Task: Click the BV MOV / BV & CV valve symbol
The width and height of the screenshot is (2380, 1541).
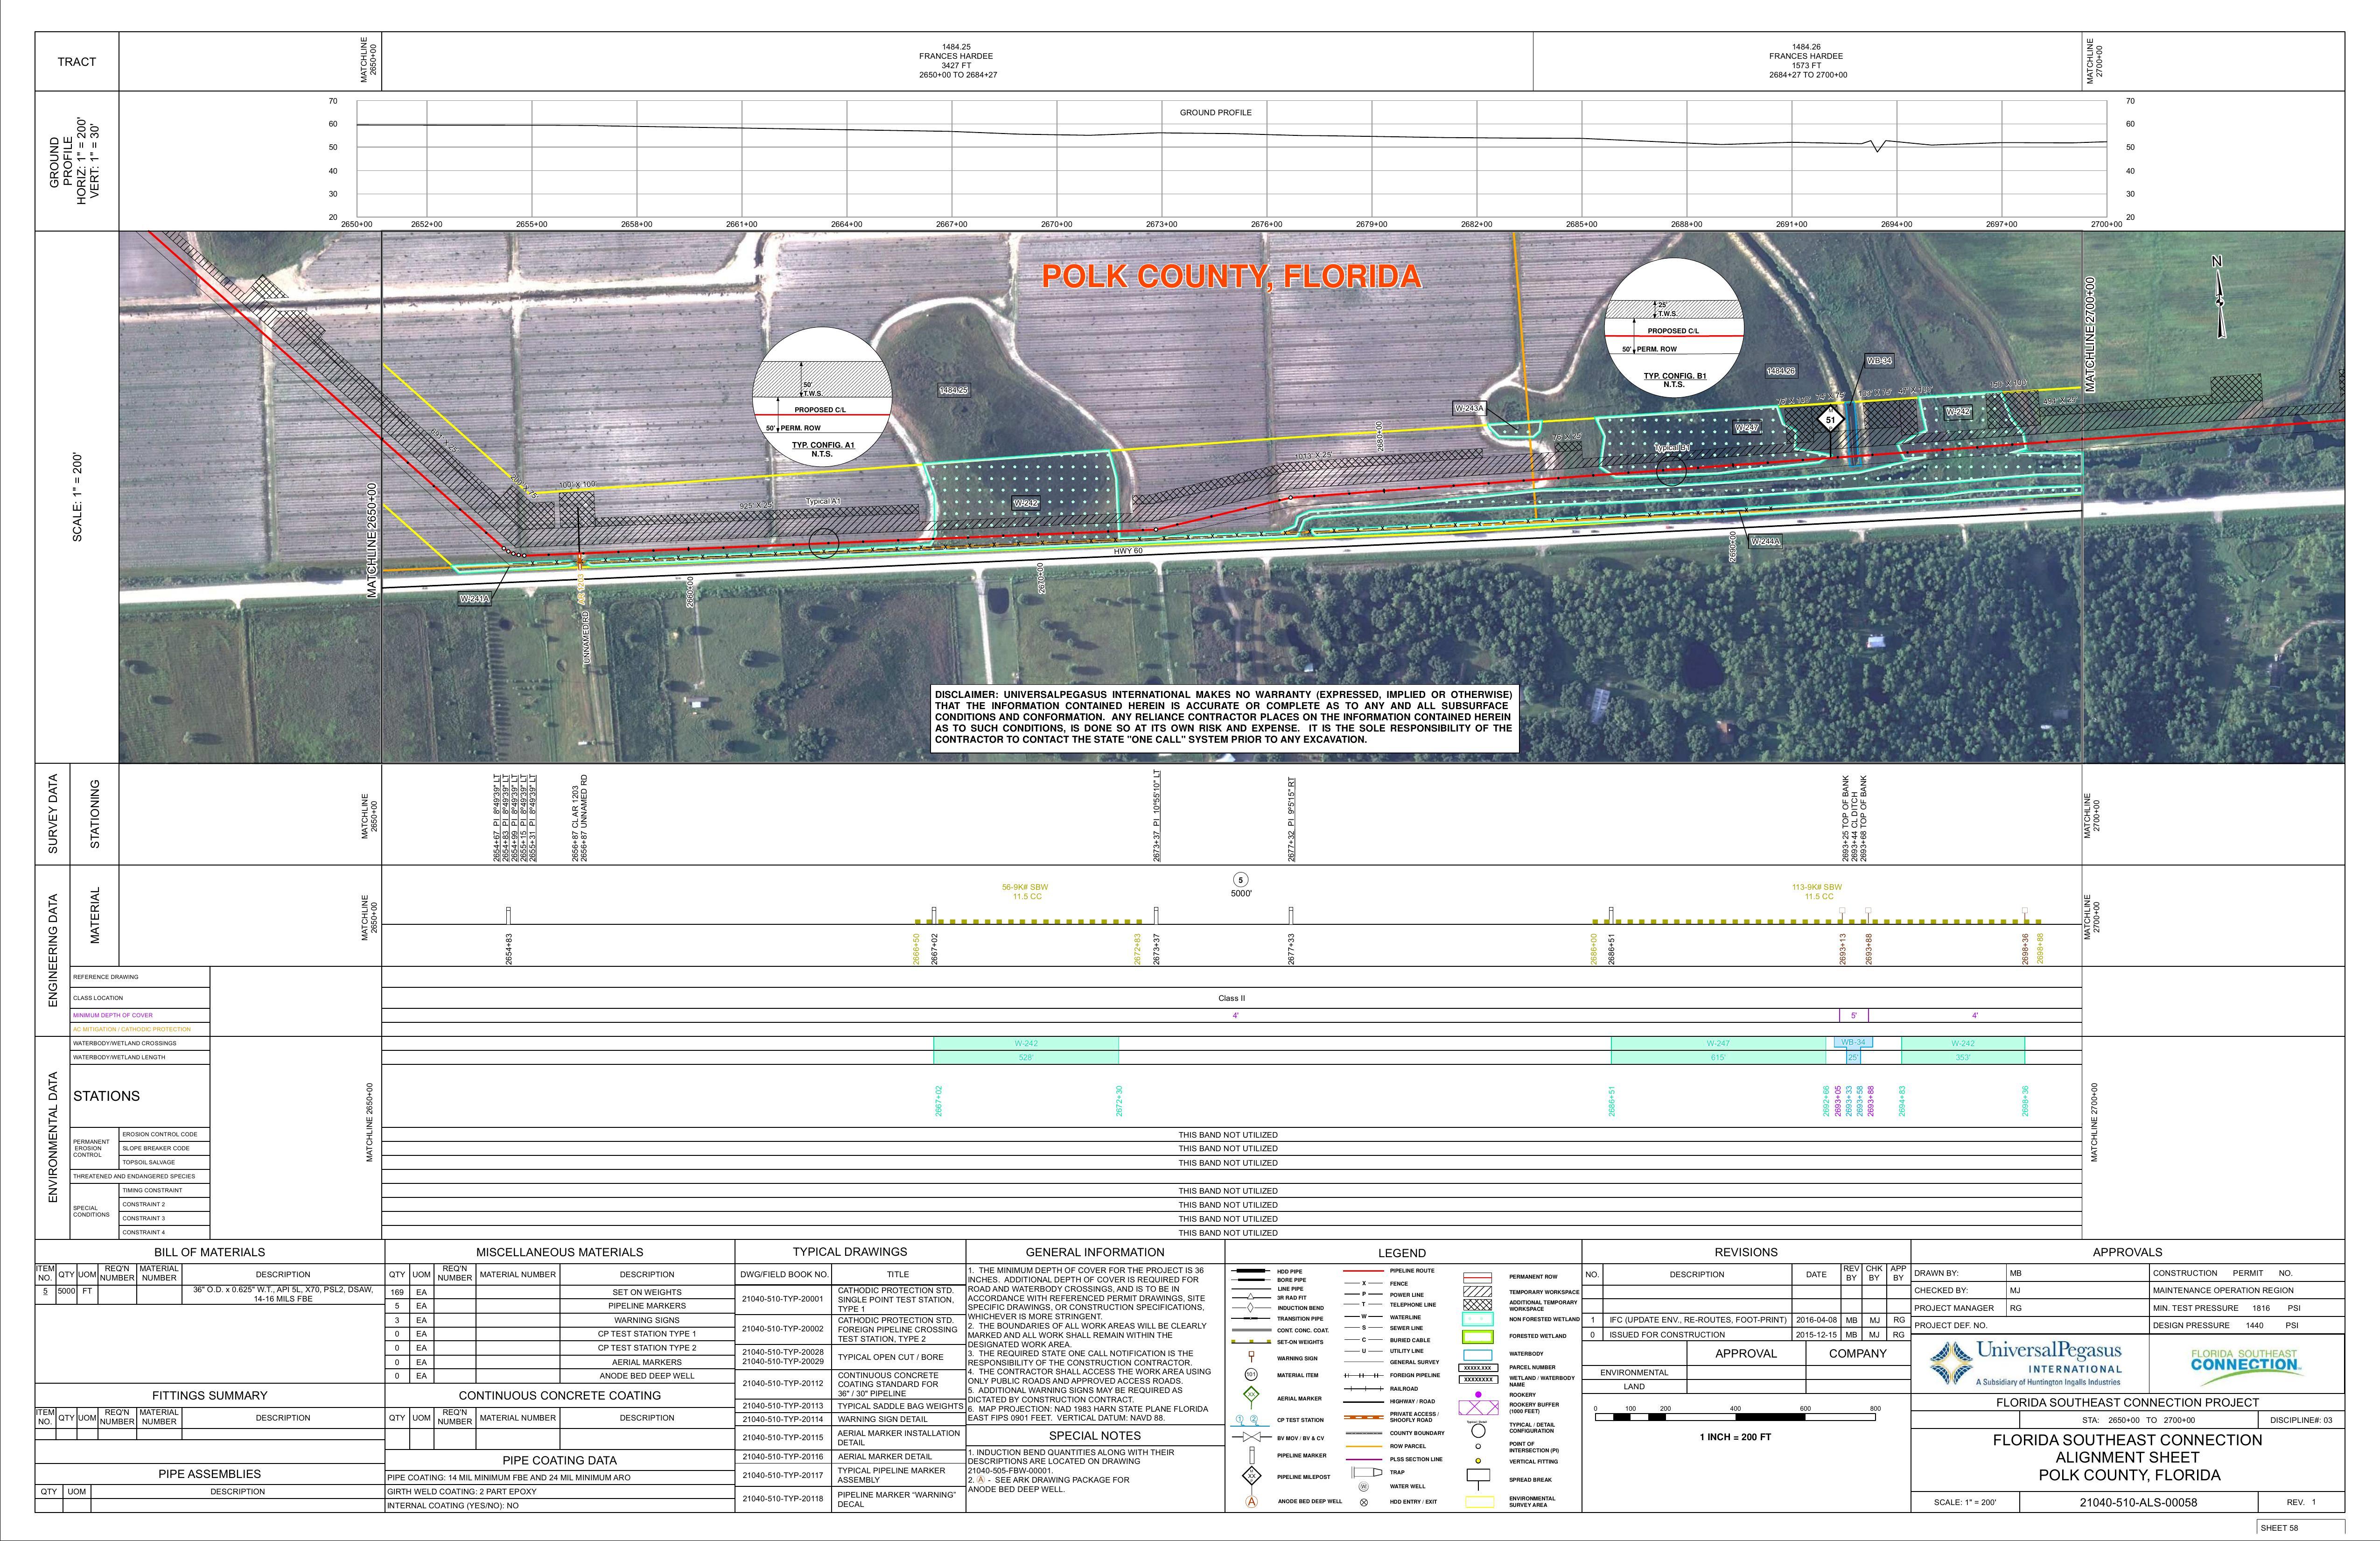Action: [x=1251, y=1437]
